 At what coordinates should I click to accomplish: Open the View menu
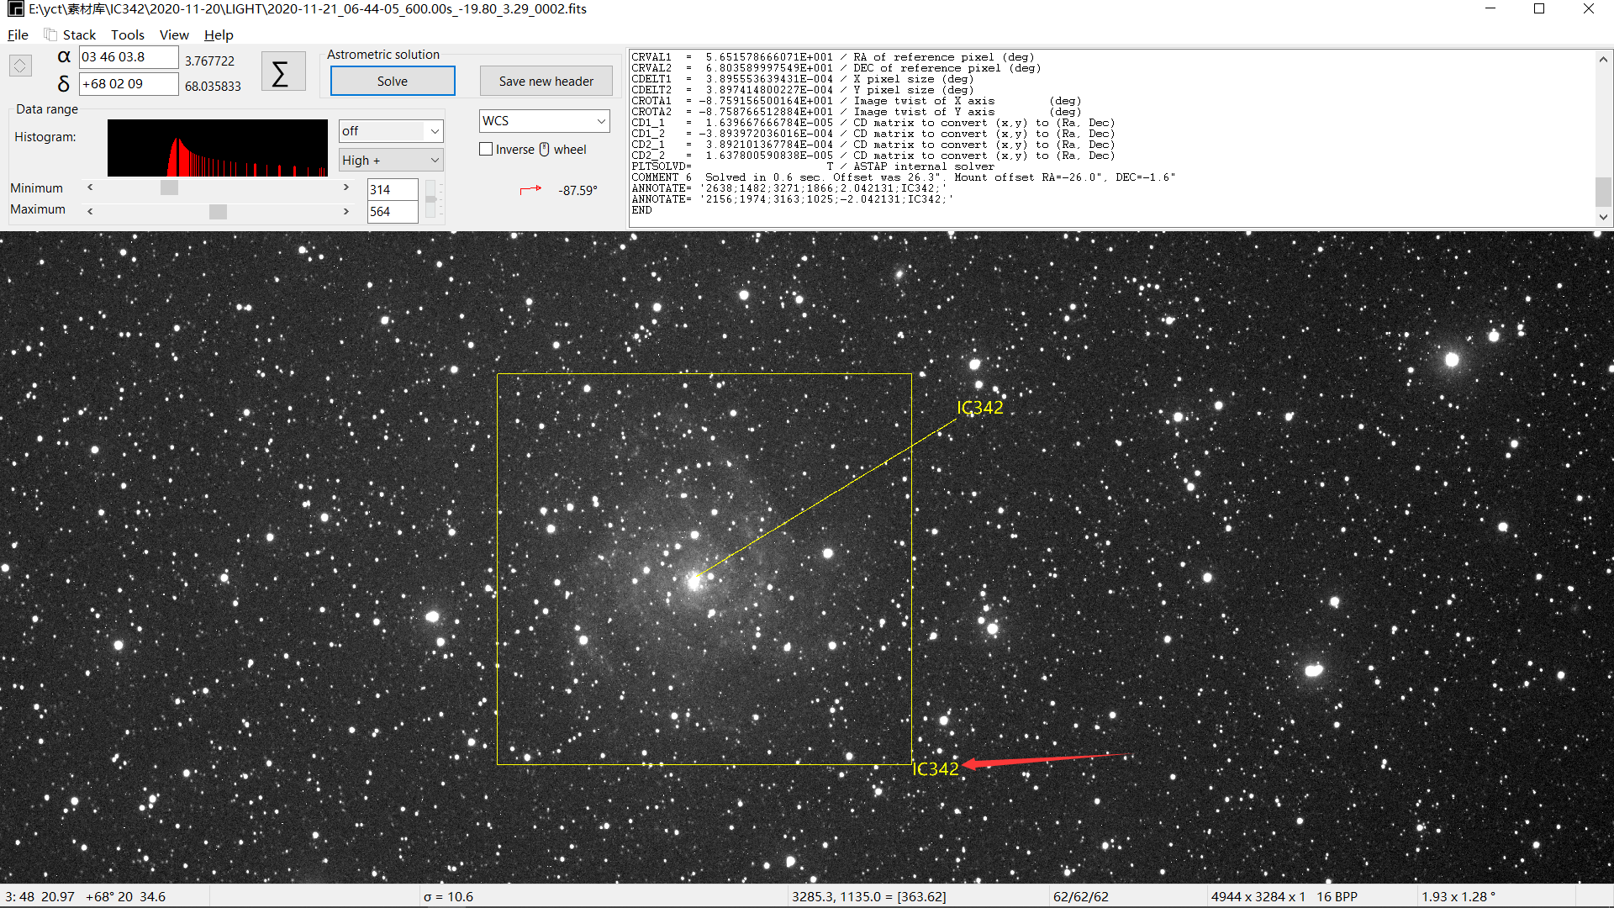pos(174,34)
